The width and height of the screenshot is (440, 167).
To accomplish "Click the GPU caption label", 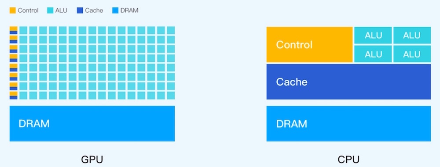I will [92, 160].
